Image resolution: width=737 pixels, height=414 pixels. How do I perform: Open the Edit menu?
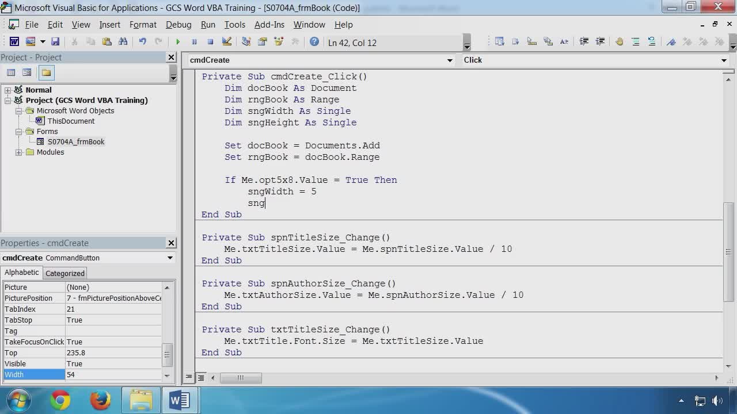click(55, 25)
